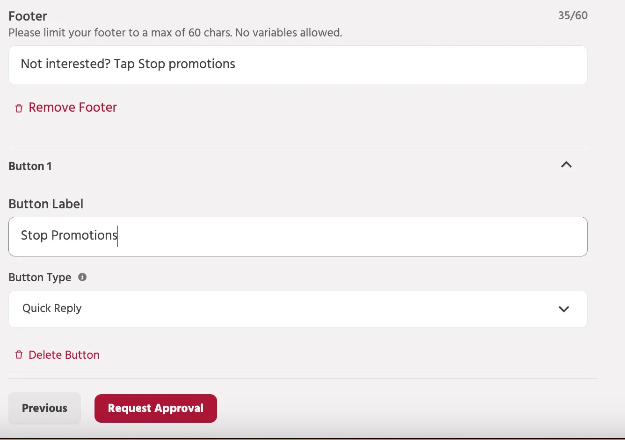Collapse the Button 1 section using the chevron
The width and height of the screenshot is (625, 440).
(566, 165)
